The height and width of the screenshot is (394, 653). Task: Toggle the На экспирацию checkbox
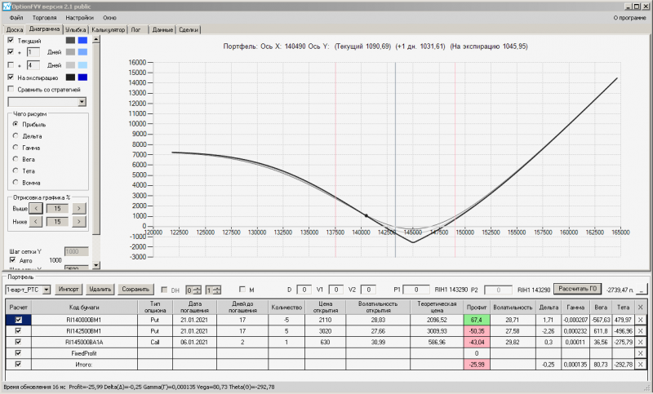pyautogui.click(x=11, y=77)
